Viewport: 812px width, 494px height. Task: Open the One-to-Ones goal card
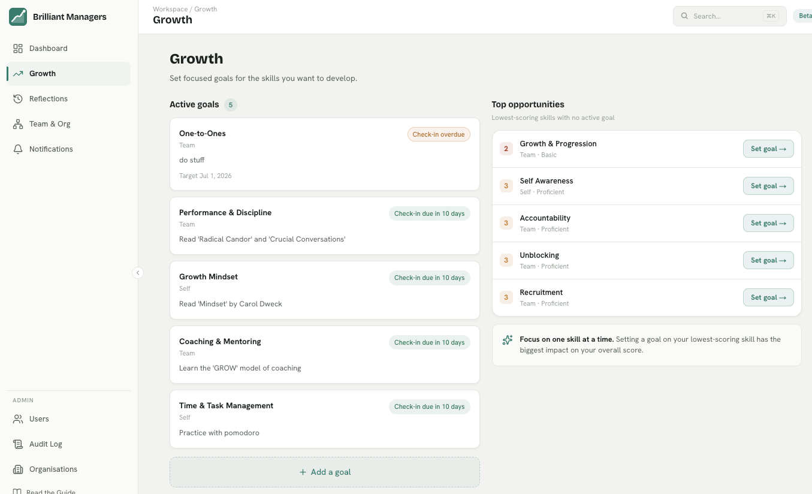(325, 154)
